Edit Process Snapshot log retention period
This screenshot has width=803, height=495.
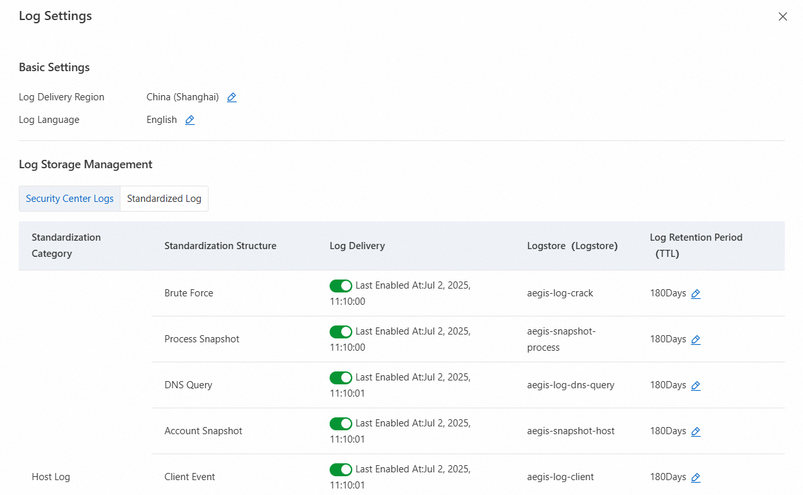tap(696, 340)
